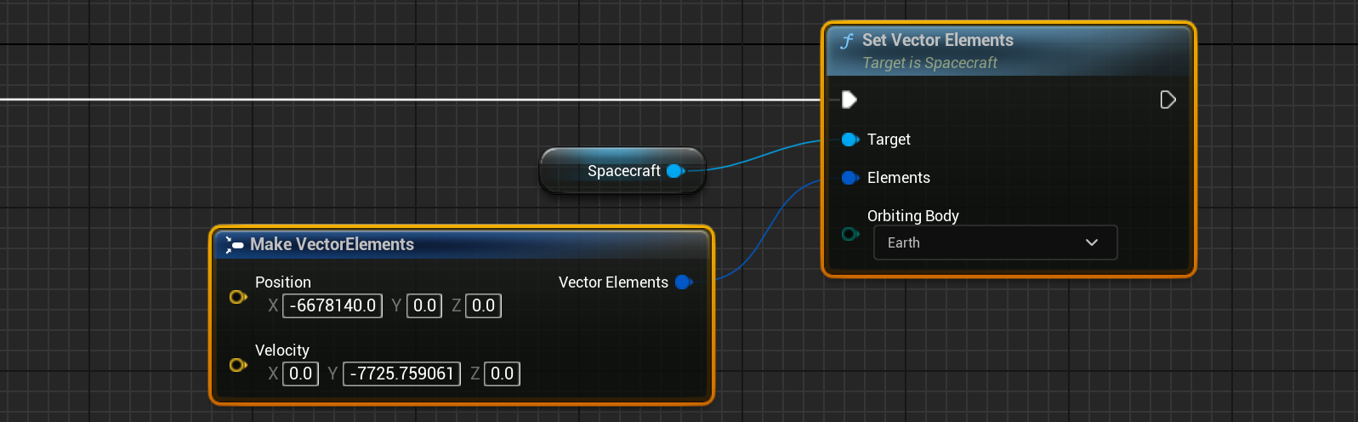Click the execution input pin on Set Vector Elements

(849, 100)
